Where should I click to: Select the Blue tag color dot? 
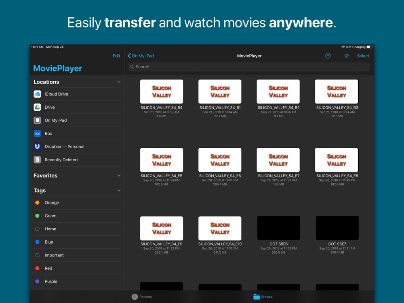[x=37, y=242]
